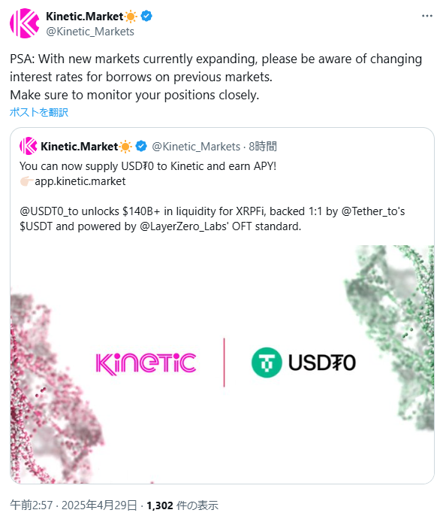Click the ポストを翻訳 translate post link
This screenshot has height=519, width=440.
coord(39,112)
